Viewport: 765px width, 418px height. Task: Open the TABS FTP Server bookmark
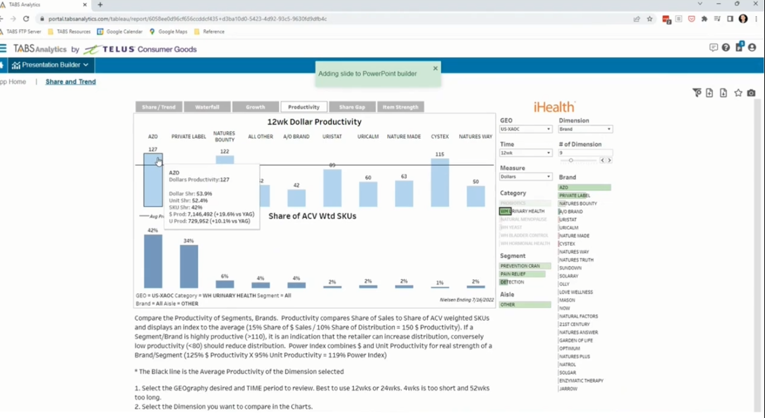pos(20,32)
